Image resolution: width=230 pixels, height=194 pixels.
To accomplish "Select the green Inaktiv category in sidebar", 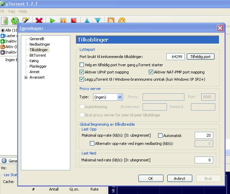I will (9, 41).
